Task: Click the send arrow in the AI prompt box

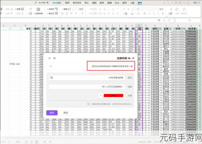Action: point(50,66)
